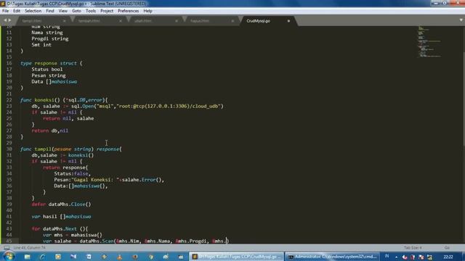Go to next tab with right arrow
This screenshot has width=465, height=261.
[9, 20]
